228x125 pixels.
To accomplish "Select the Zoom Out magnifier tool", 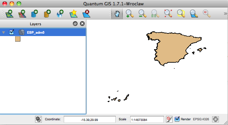I will point(142,14).
